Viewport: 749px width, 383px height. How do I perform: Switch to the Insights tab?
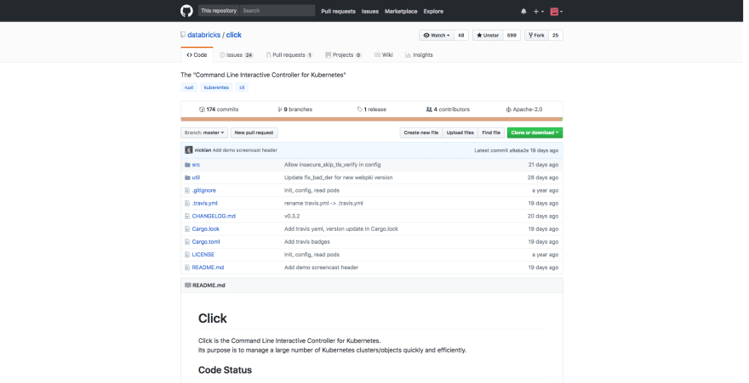pyautogui.click(x=419, y=55)
